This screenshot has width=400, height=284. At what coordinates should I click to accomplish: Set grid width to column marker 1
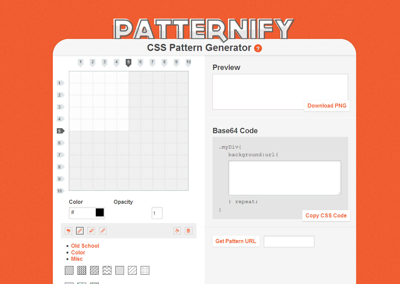tap(80, 63)
